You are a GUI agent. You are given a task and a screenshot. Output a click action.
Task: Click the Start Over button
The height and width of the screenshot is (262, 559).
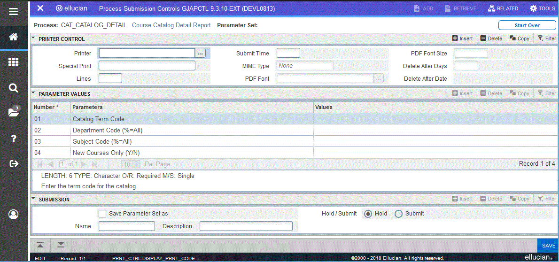(x=527, y=25)
